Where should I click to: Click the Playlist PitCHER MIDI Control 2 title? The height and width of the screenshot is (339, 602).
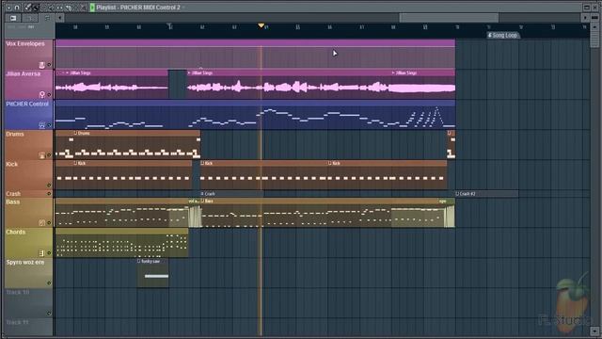[x=138, y=8]
